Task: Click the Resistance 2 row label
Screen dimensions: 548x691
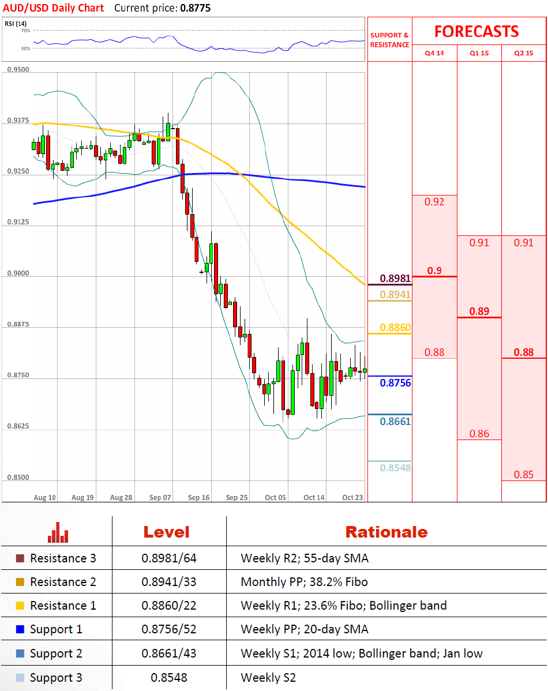Action: [63, 582]
